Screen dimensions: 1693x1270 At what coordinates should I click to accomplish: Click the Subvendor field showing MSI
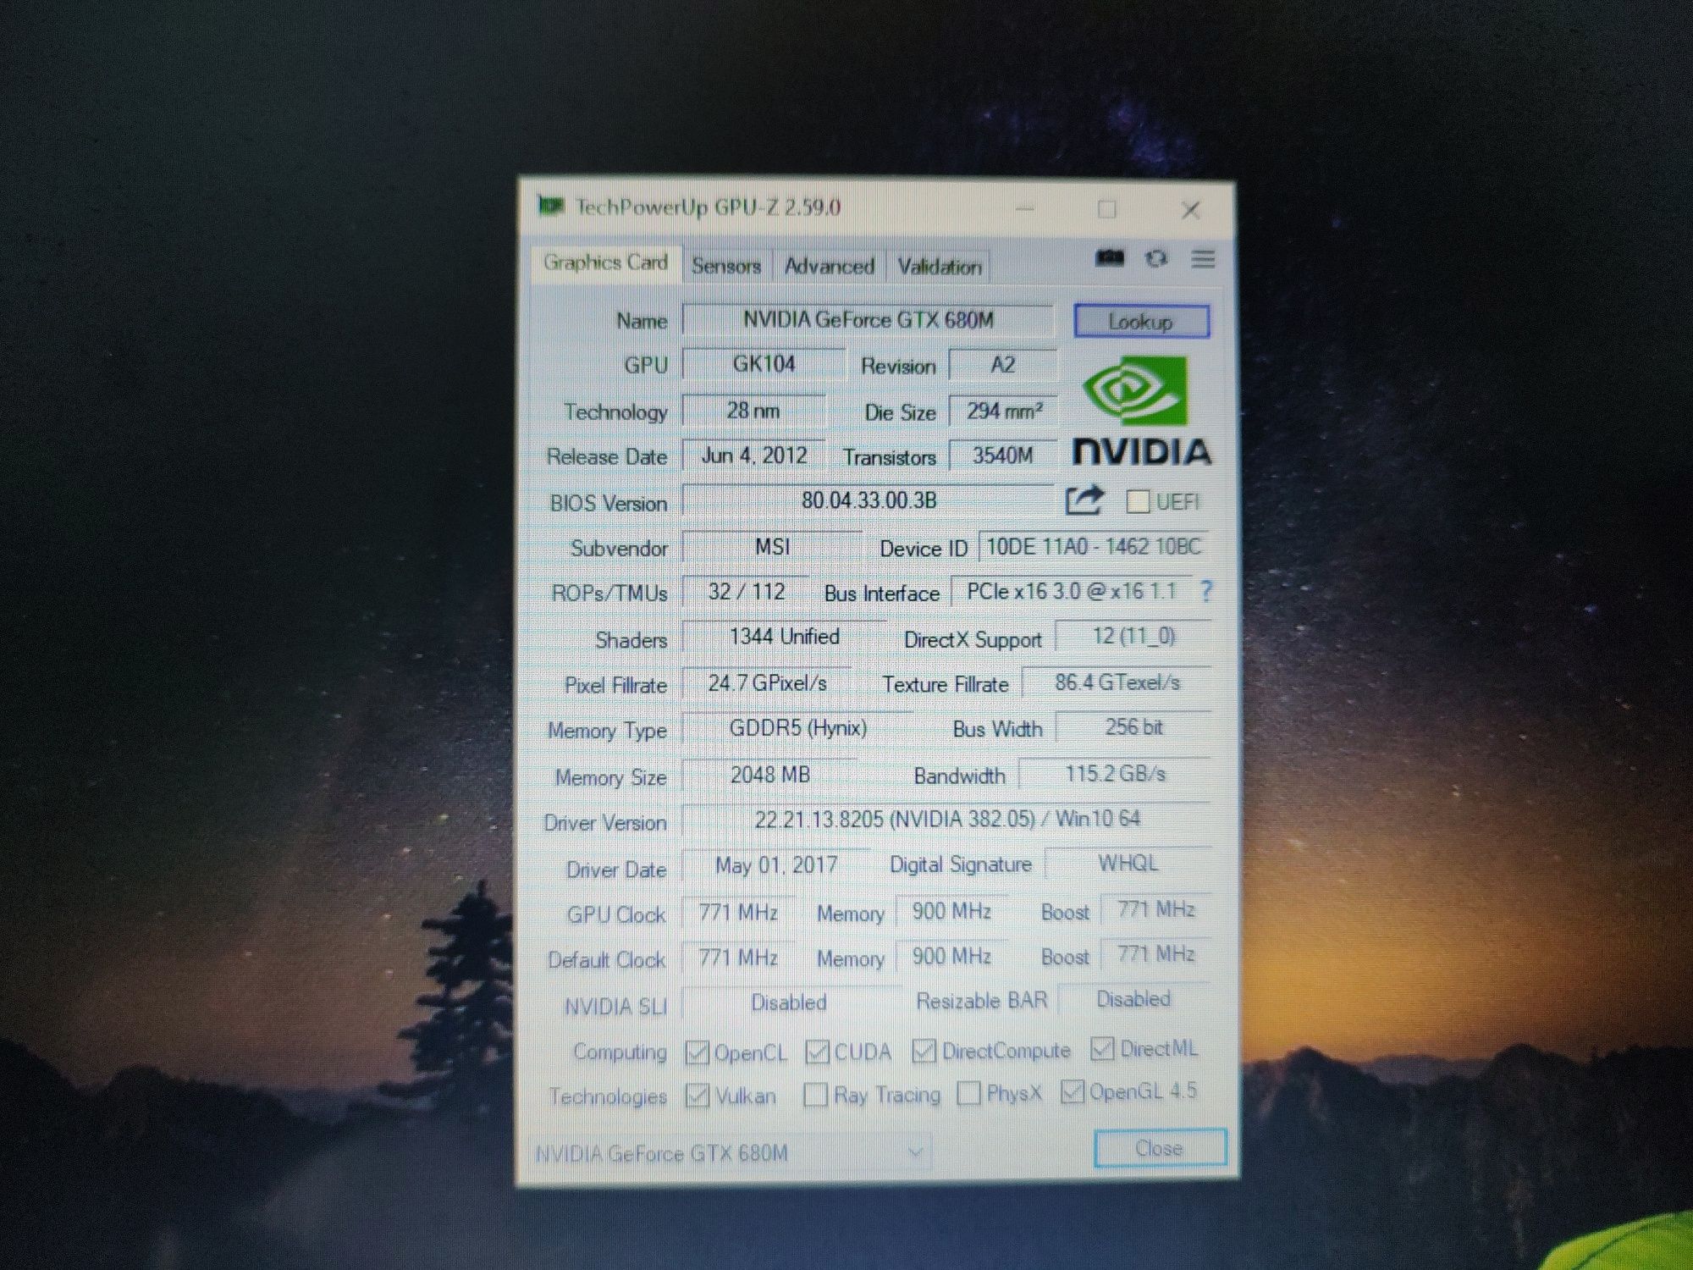[x=772, y=546]
